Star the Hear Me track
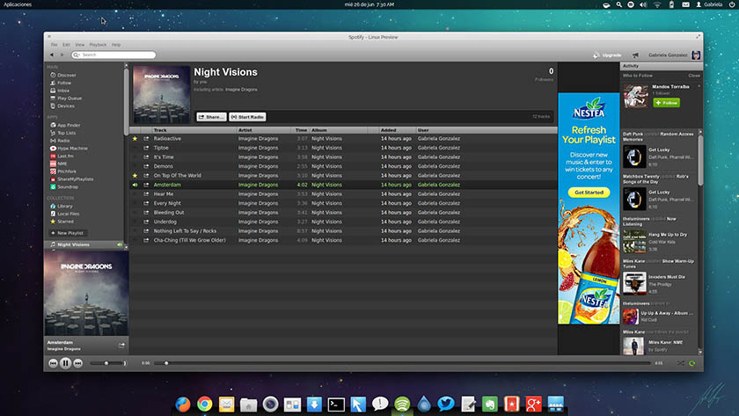This screenshot has width=739, height=416. [x=135, y=194]
